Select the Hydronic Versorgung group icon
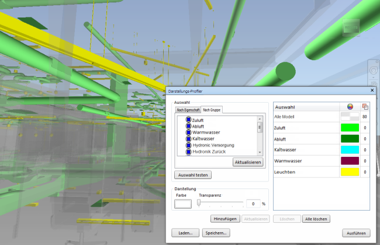This screenshot has width=380, height=245. click(x=189, y=145)
